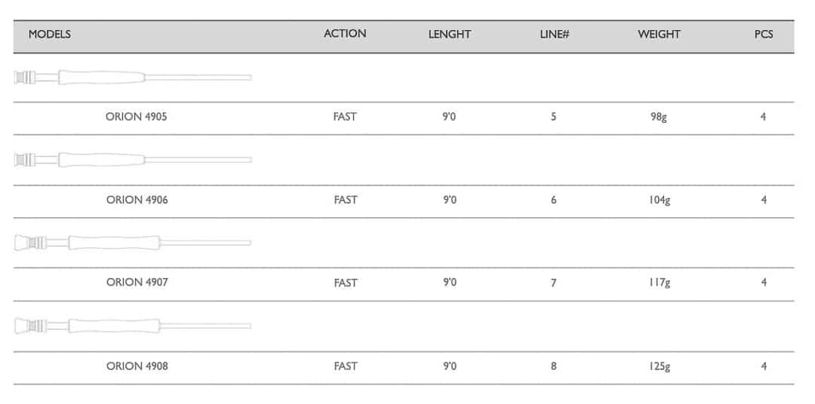815x404 pixels.
Task: Click the PCS column header
Action: [764, 35]
